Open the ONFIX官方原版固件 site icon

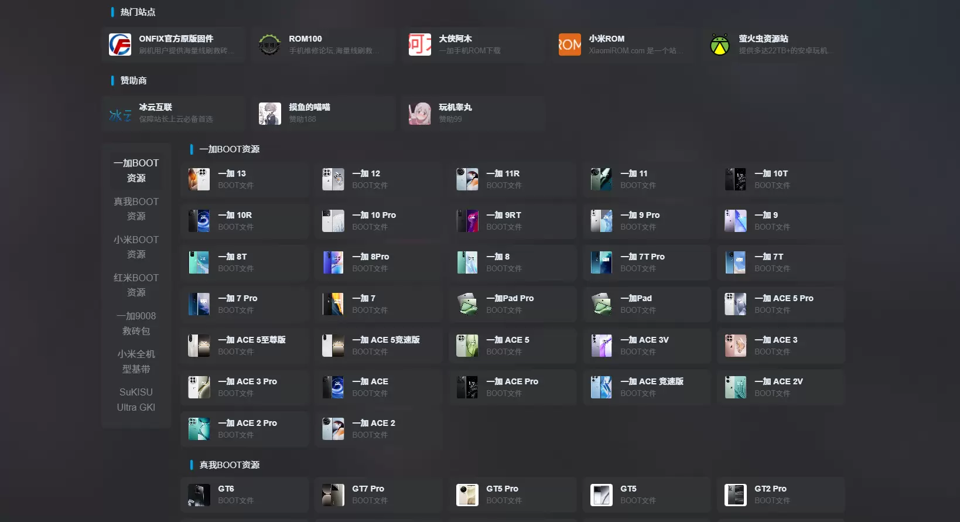[x=120, y=45]
